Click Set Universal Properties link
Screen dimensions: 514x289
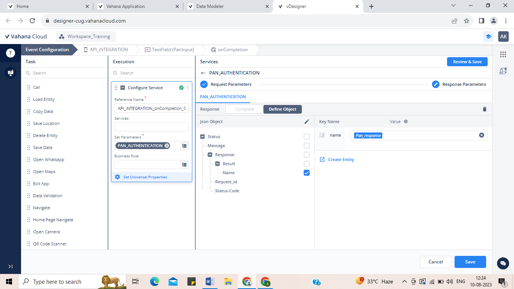pos(145,177)
